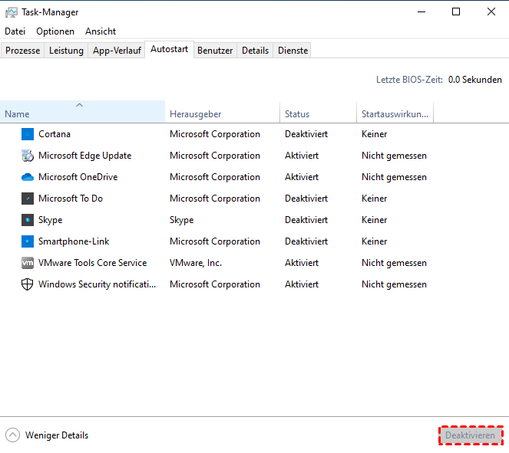Image resolution: width=509 pixels, height=453 pixels.
Task: Switch to the Leistung tab
Action: tap(66, 51)
